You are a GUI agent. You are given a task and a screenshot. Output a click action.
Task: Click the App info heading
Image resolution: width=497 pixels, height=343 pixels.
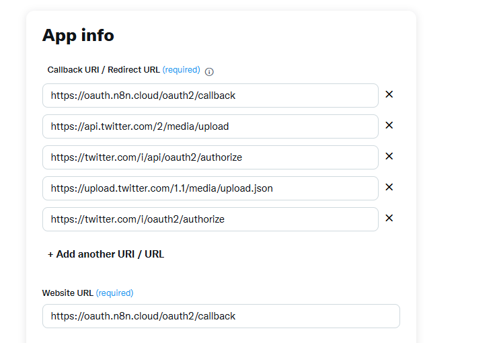[x=78, y=36]
